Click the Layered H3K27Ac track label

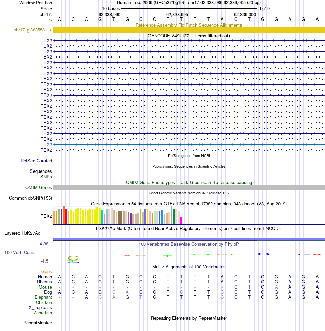[22, 233]
